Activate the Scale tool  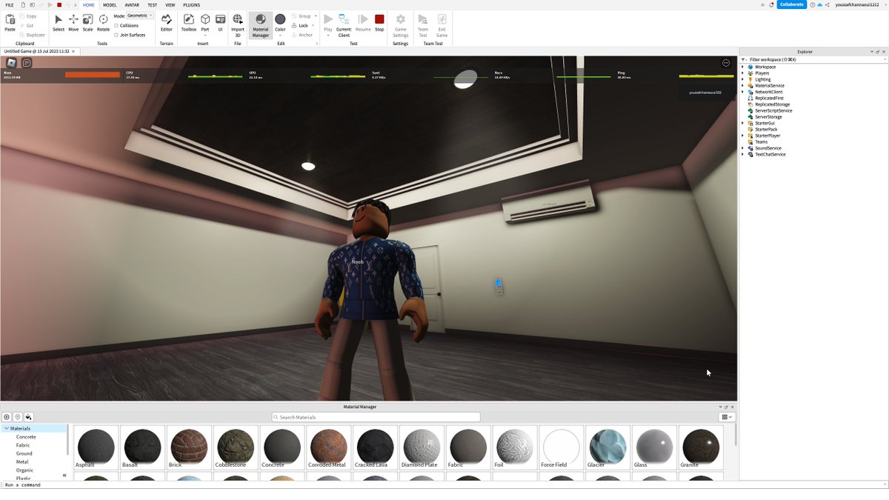(x=87, y=23)
